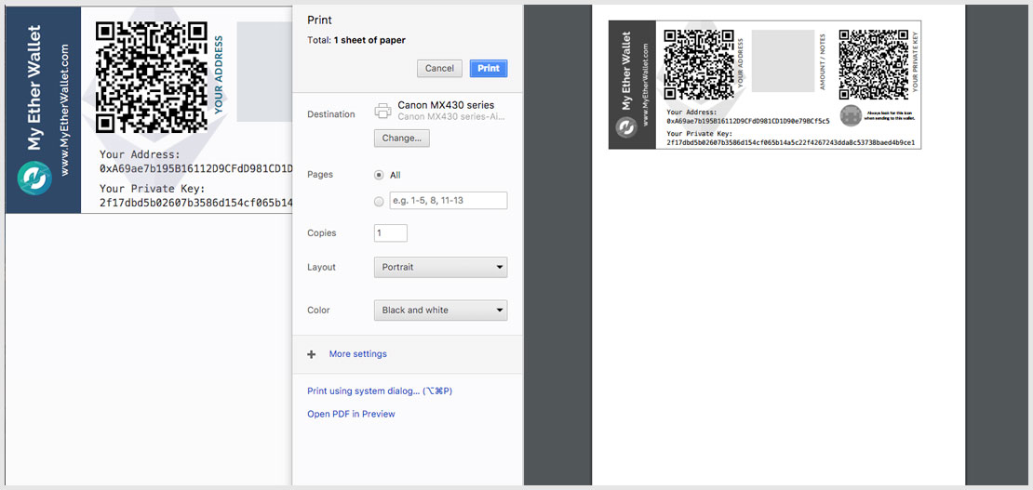
Task: Click 'My Ether Wallet' title on the page
Action: 35,87
